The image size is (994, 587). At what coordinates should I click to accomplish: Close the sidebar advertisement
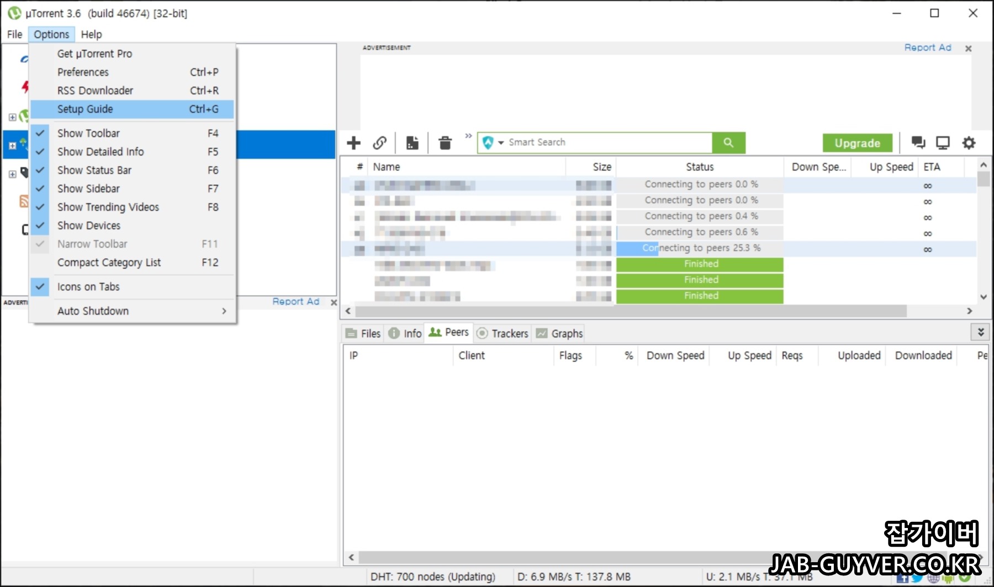pos(333,302)
